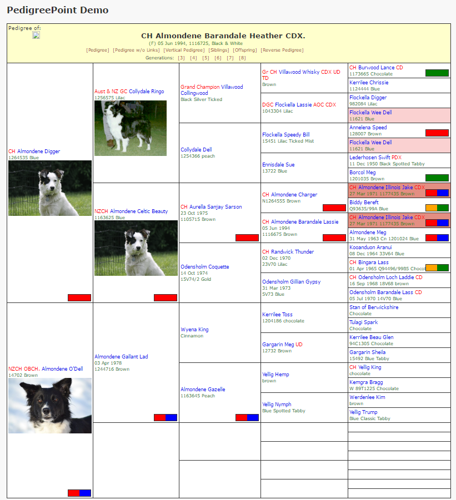Click the green swatch beside Burwood Lance

[x=437, y=73]
